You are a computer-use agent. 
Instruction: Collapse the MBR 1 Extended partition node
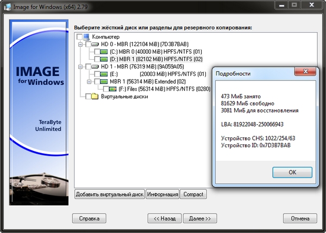click(88, 81)
